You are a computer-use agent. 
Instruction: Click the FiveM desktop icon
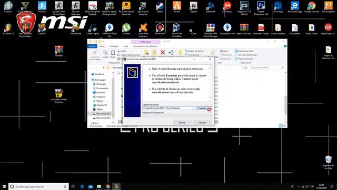(x=177, y=7)
